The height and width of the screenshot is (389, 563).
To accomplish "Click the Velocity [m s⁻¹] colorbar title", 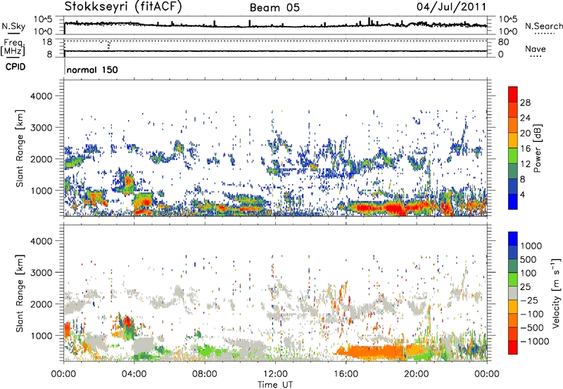I will coord(556,293).
